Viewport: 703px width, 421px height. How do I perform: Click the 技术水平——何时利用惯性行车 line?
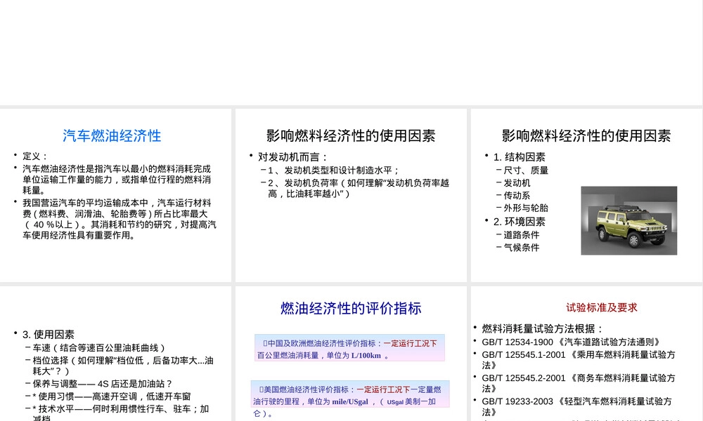click(121, 413)
